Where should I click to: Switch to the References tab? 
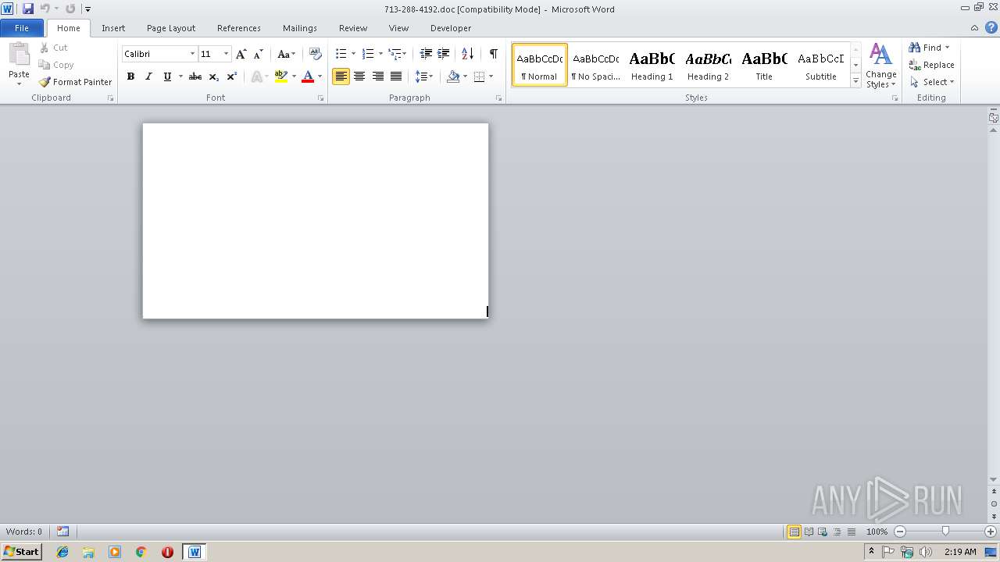tap(239, 28)
